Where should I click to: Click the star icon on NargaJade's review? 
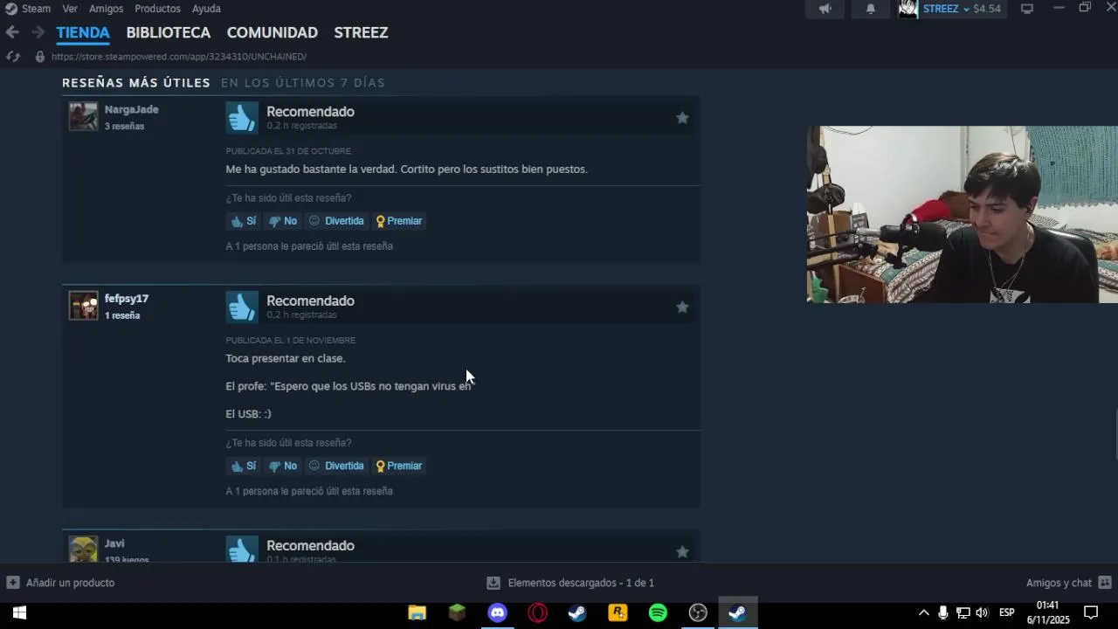[682, 118]
